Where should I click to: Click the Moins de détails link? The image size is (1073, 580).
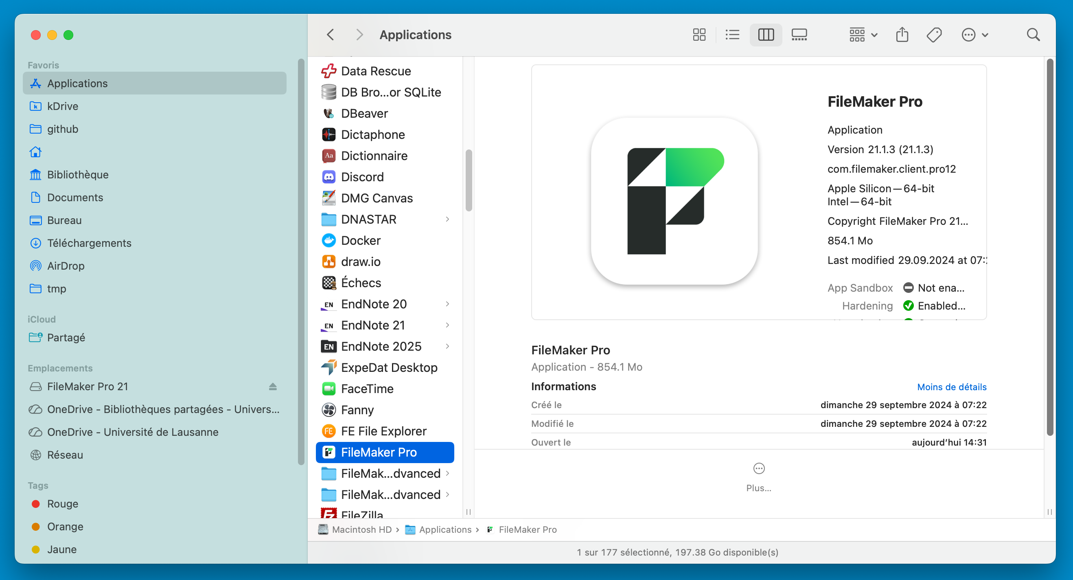951,387
